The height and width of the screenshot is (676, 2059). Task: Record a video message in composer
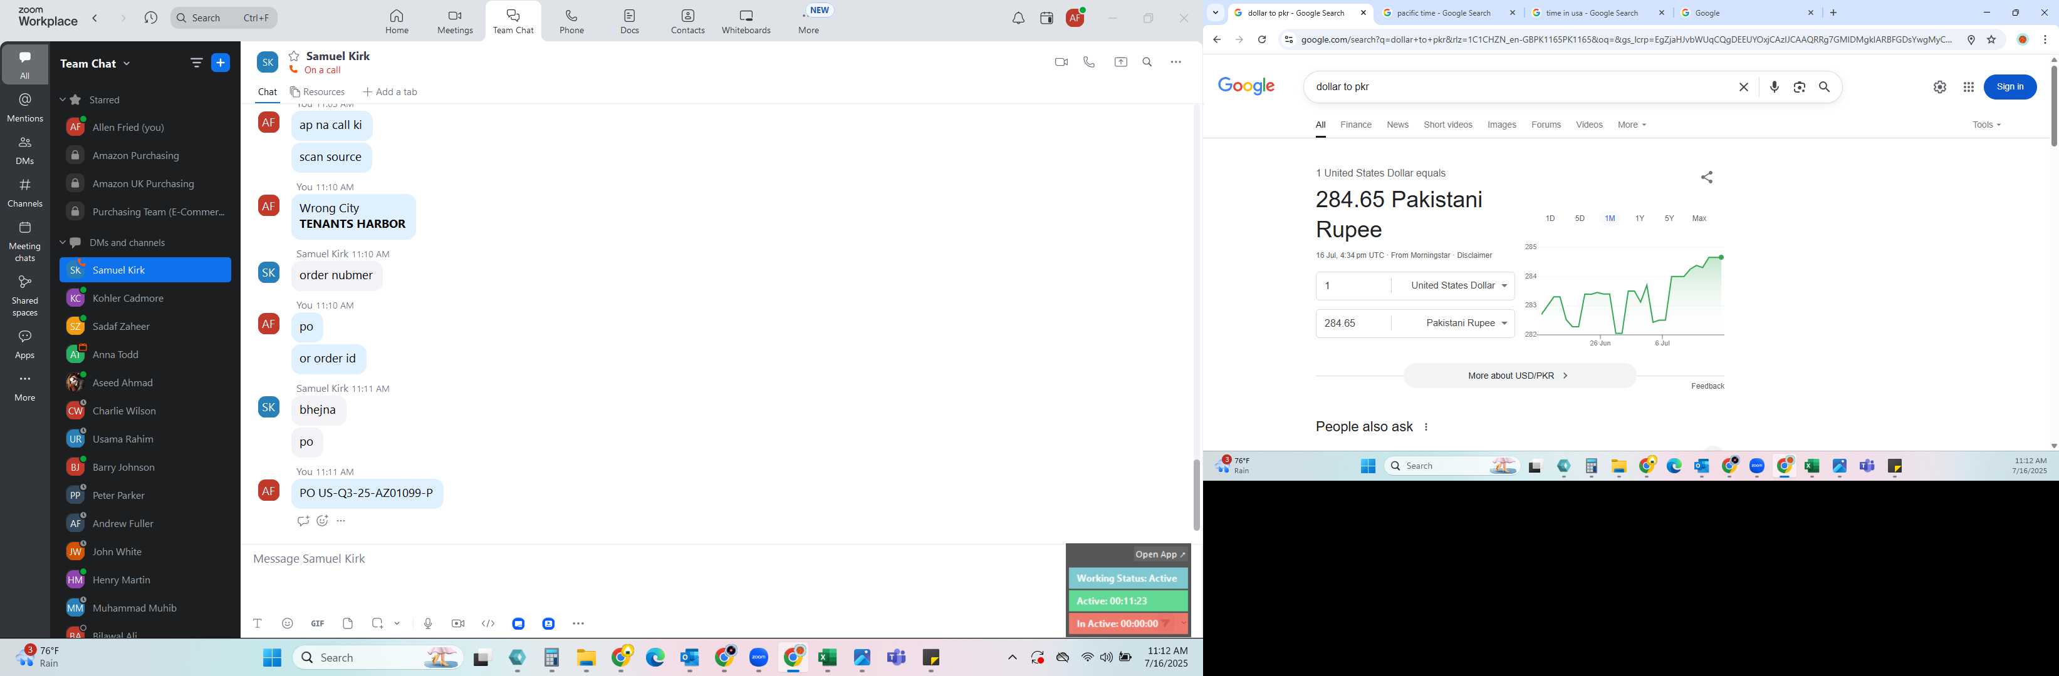[x=458, y=623]
